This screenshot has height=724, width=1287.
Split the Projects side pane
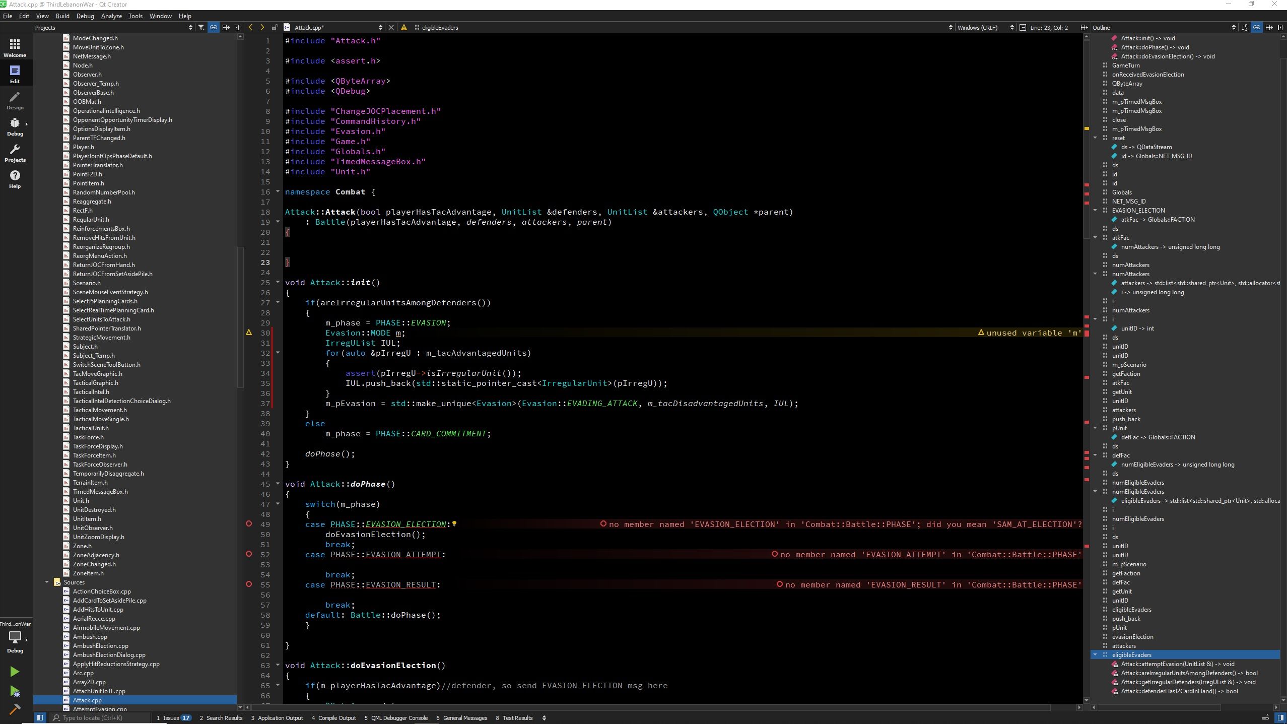tap(226, 27)
